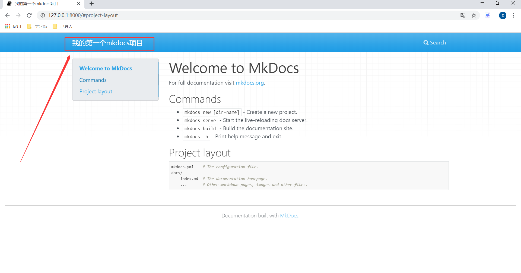521x273 pixels.
Task: Click the back navigation arrow
Action: pos(7,15)
